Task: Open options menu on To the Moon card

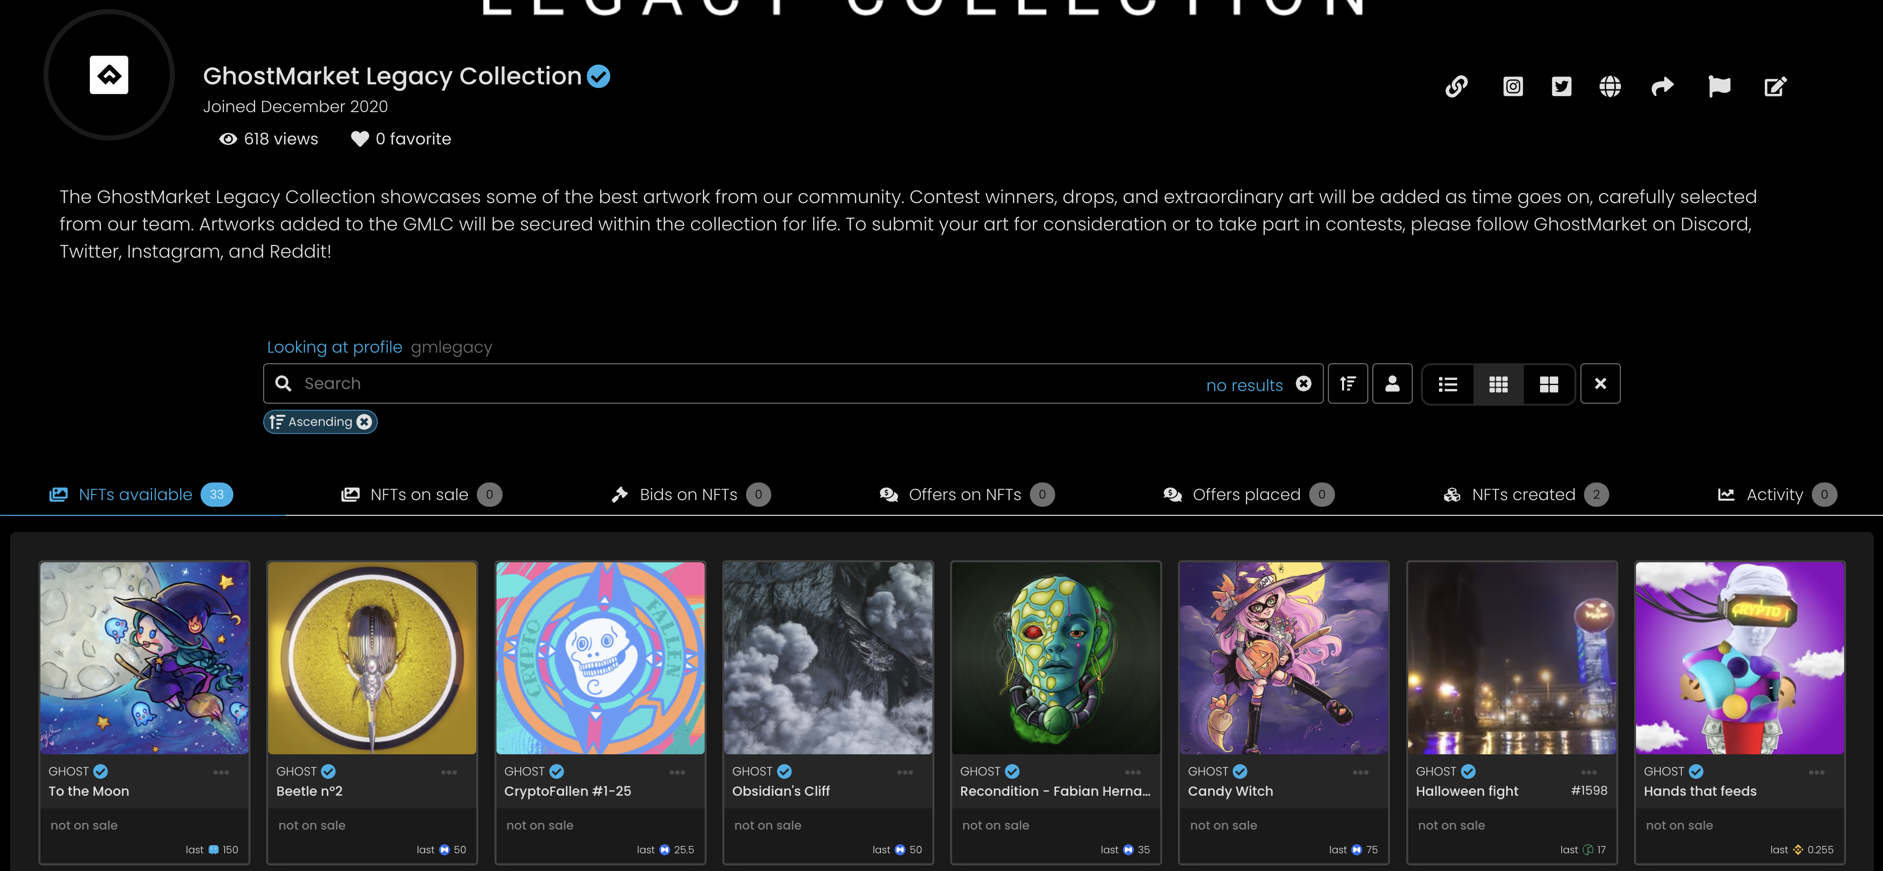Action: (x=221, y=772)
